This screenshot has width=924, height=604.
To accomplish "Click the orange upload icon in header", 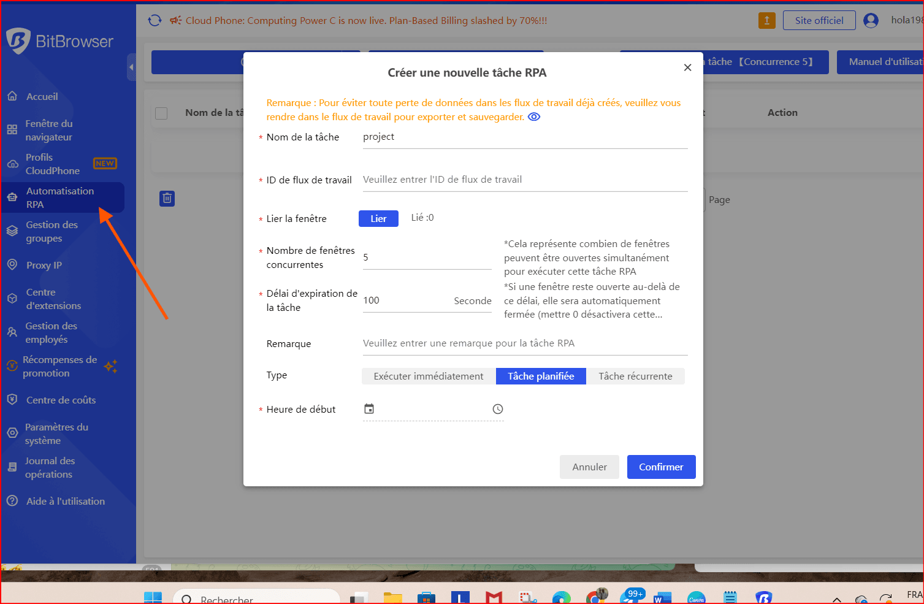I will [x=766, y=20].
